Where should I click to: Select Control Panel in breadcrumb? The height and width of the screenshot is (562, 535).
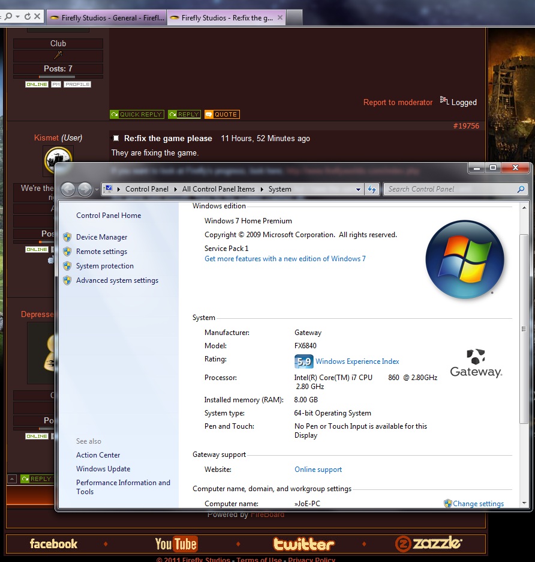(x=147, y=189)
